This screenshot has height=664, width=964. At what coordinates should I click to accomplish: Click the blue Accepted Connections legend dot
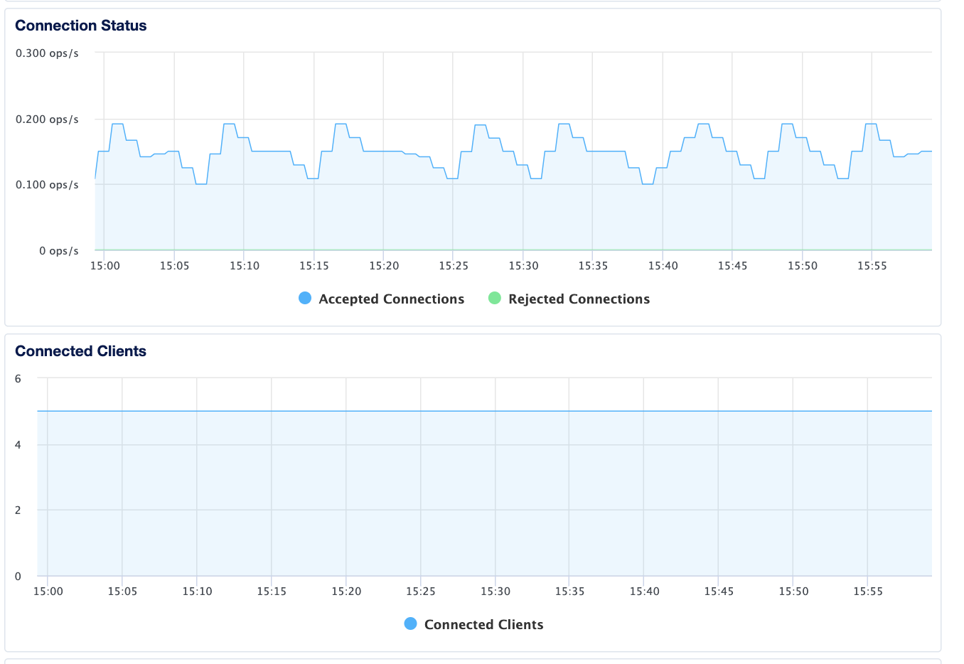point(305,299)
